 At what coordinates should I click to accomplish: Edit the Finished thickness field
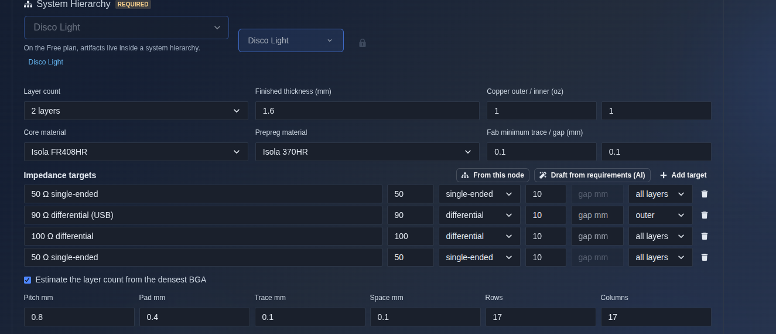pos(367,111)
